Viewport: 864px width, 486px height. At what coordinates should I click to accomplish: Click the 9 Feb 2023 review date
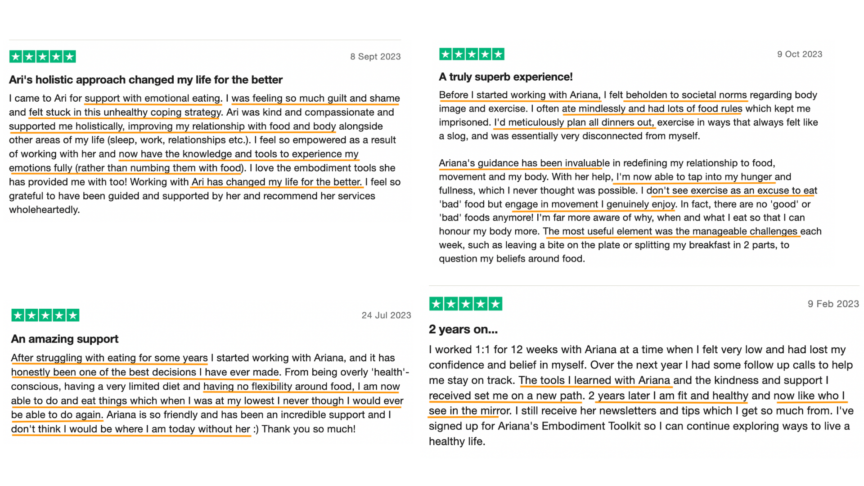[833, 304]
